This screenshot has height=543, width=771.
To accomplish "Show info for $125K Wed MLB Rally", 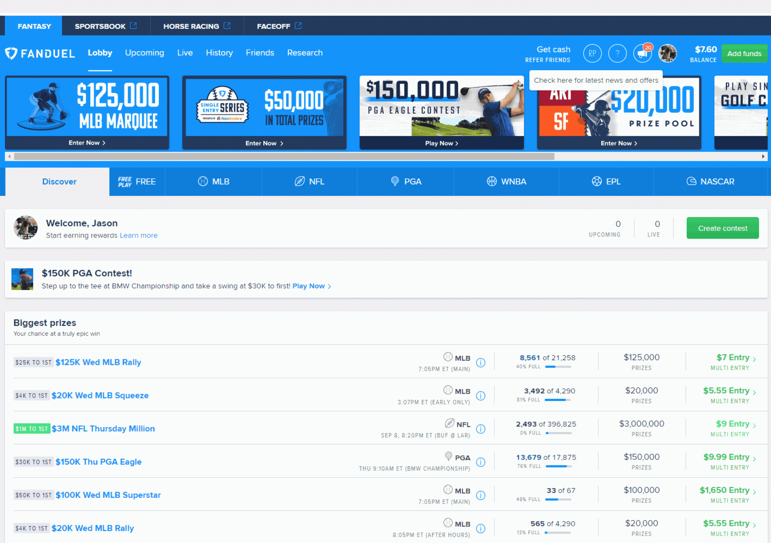I will 481,362.
